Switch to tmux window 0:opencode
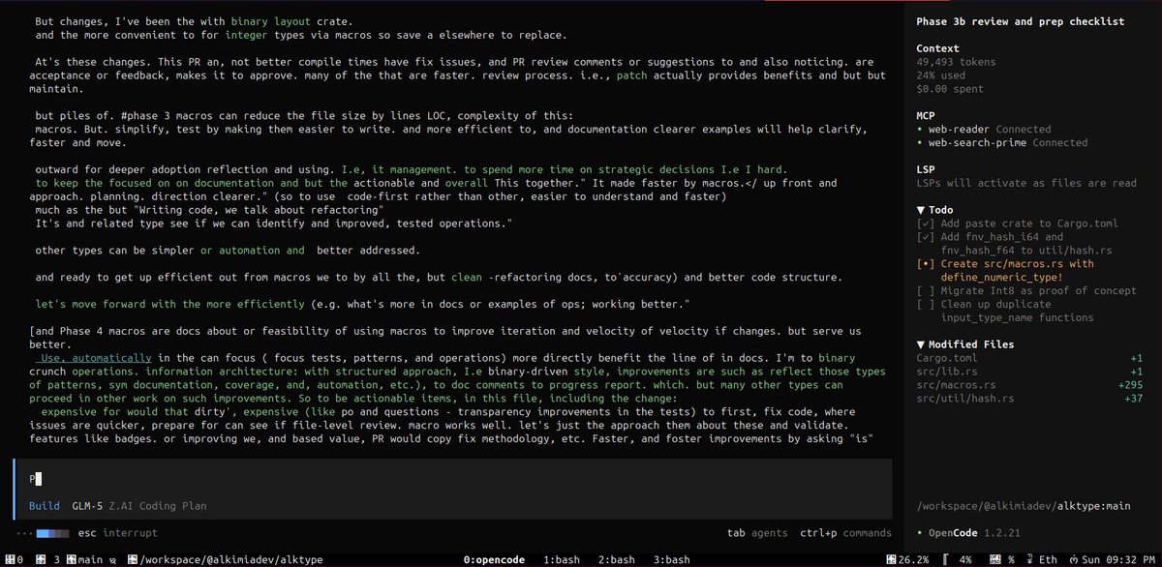 pyautogui.click(x=493, y=559)
